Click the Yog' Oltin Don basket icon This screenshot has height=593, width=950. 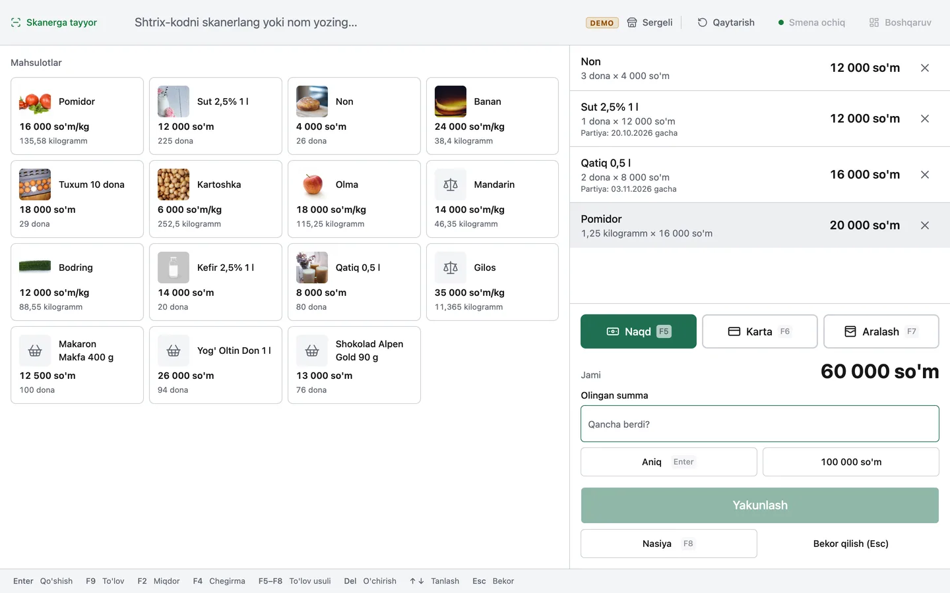pos(174,351)
